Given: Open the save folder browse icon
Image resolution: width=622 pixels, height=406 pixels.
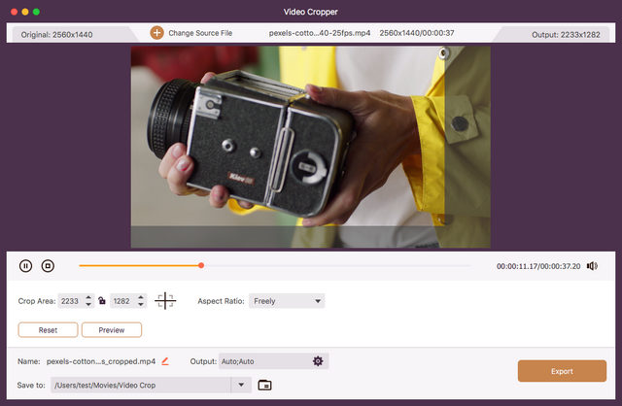Looking at the screenshot, I should [x=264, y=385].
